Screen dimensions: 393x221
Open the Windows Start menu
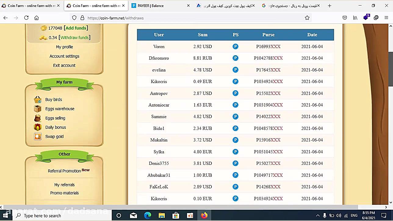5,216
